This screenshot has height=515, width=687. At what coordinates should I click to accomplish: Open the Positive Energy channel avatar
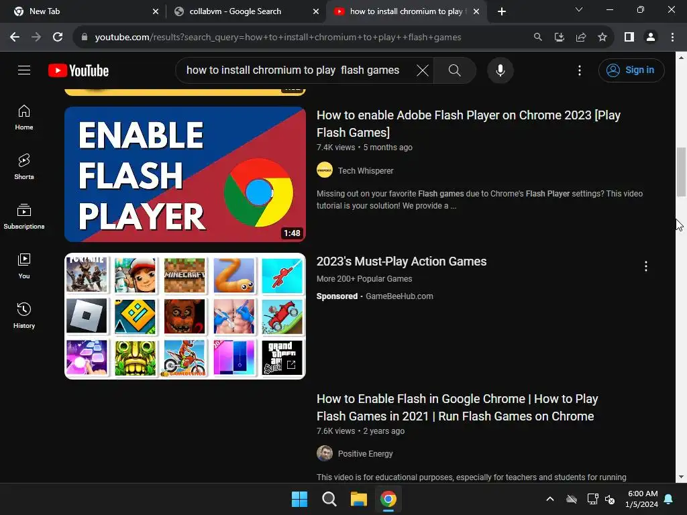(324, 453)
